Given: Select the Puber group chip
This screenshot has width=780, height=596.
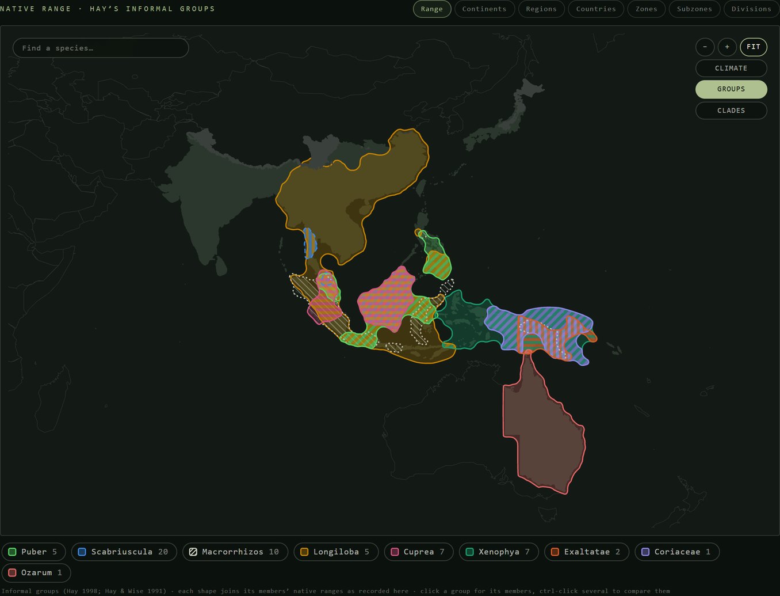Looking at the screenshot, I should coord(33,552).
